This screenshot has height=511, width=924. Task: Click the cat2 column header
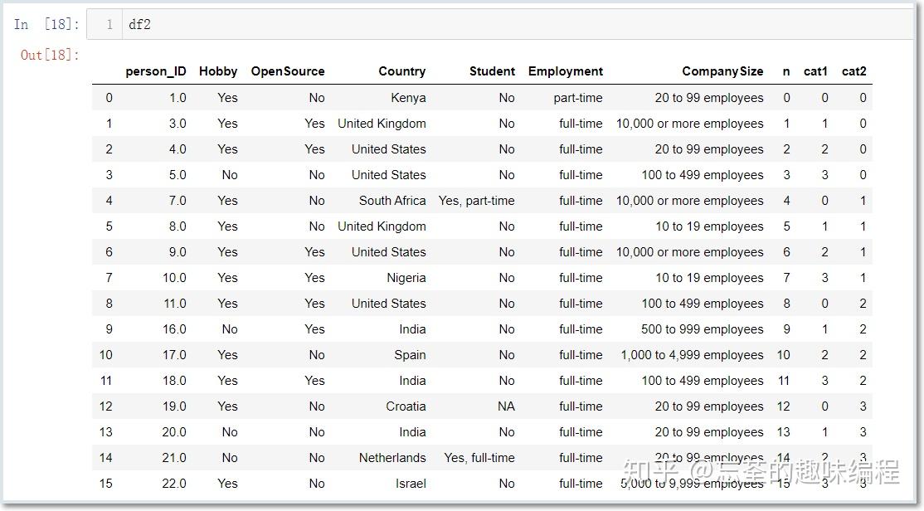tap(853, 71)
